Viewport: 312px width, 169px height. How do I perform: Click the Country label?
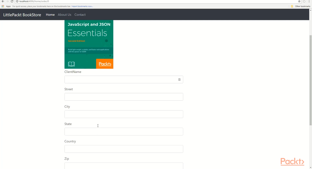[x=70, y=141]
